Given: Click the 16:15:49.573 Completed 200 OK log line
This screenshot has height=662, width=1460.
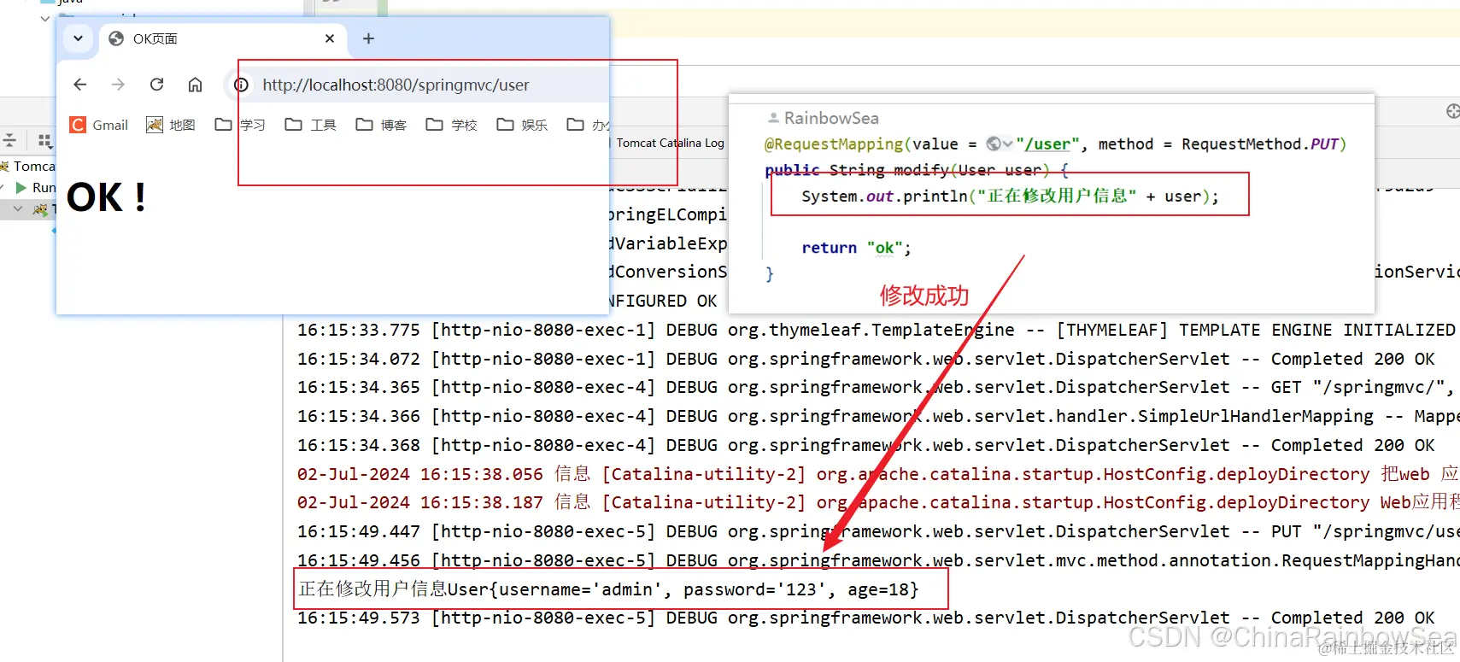Looking at the screenshot, I should (866, 618).
